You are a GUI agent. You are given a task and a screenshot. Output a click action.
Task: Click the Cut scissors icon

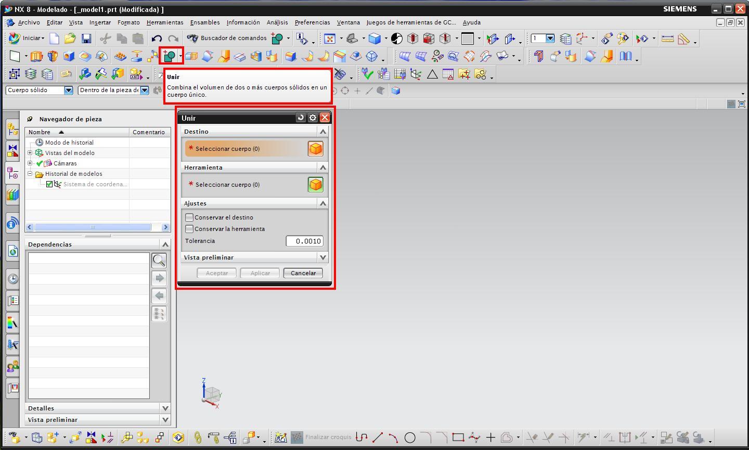point(106,38)
